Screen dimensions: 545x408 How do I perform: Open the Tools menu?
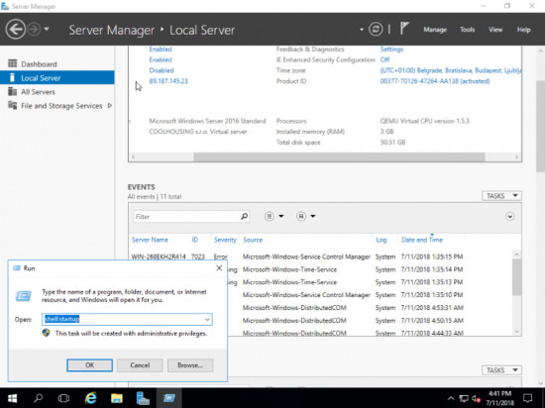[x=467, y=30]
